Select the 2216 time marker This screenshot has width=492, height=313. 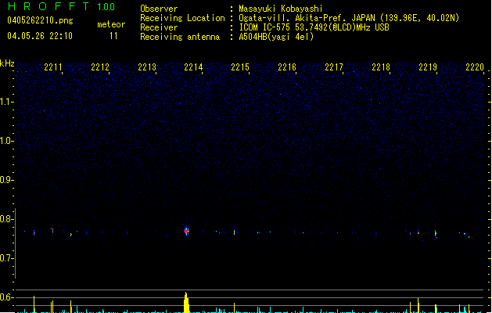pyautogui.click(x=287, y=68)
